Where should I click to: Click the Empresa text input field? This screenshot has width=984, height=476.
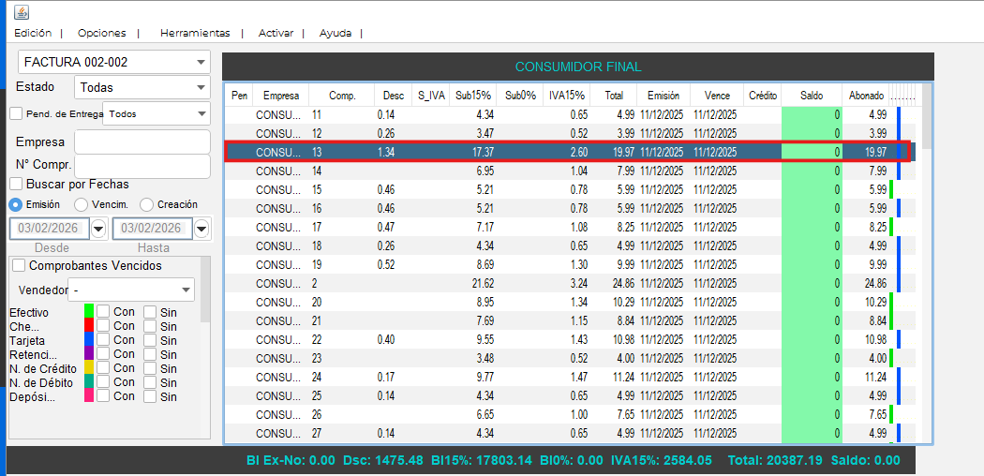142,142
